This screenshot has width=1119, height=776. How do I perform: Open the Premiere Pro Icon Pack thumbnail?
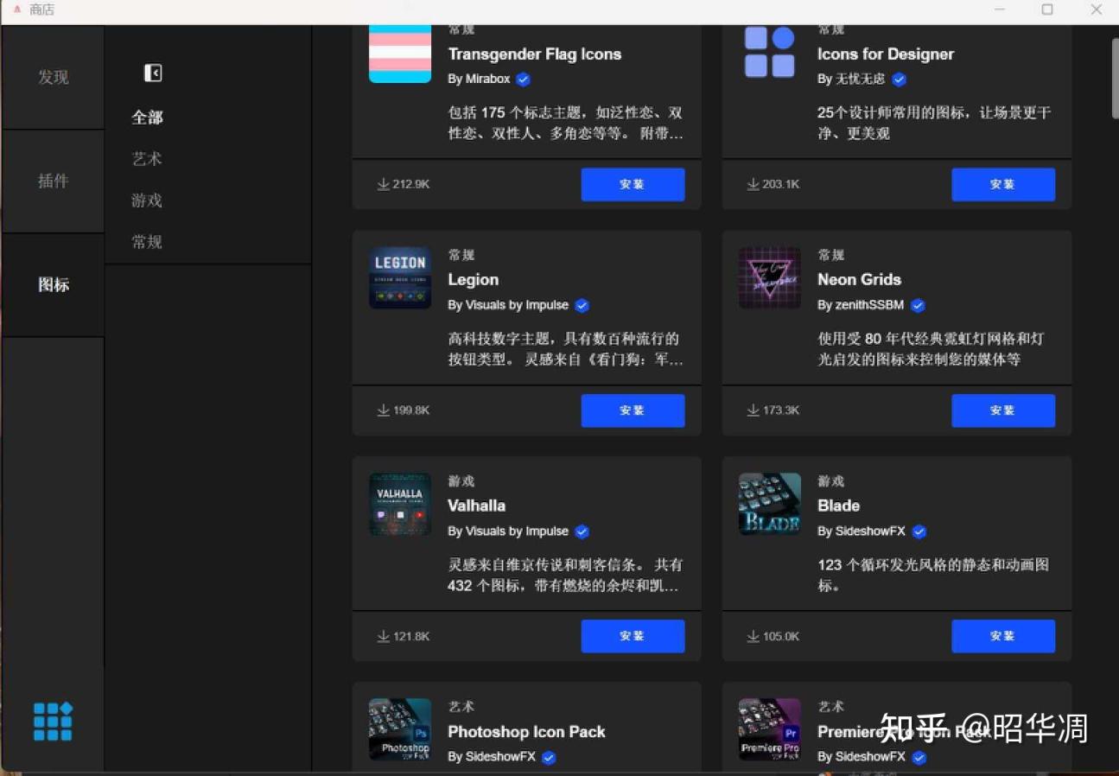pyautogui.click(x=770, y=729)
